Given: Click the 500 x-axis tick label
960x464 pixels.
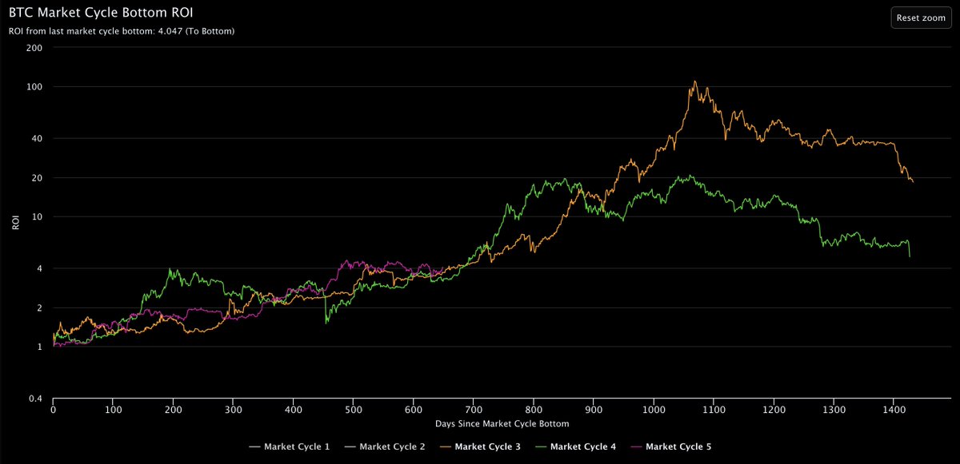Looking at the screenshot, I should pos(354,408).
